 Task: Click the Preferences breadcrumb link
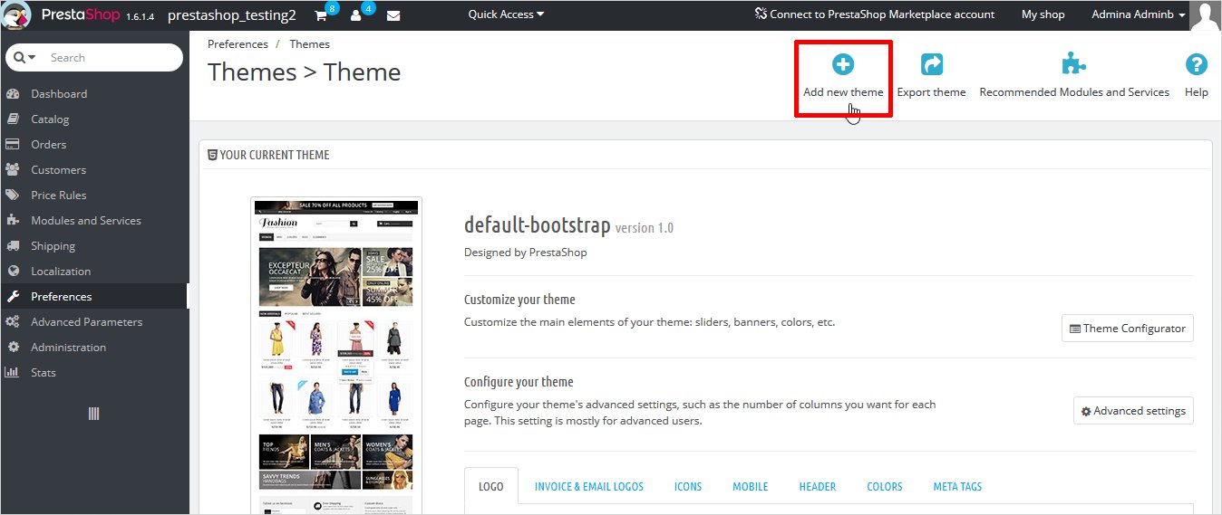[238, 43]
